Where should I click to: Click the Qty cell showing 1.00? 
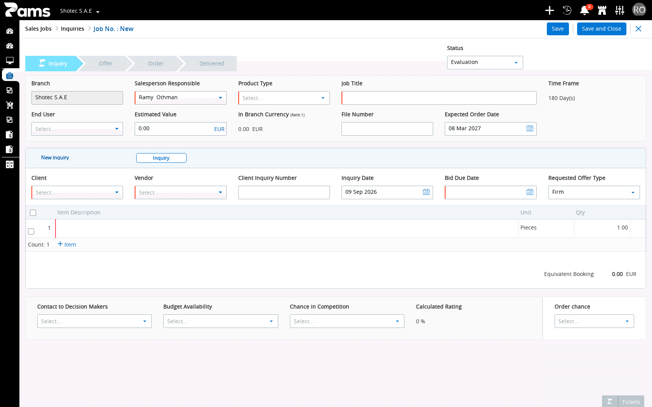click(602, 228)
